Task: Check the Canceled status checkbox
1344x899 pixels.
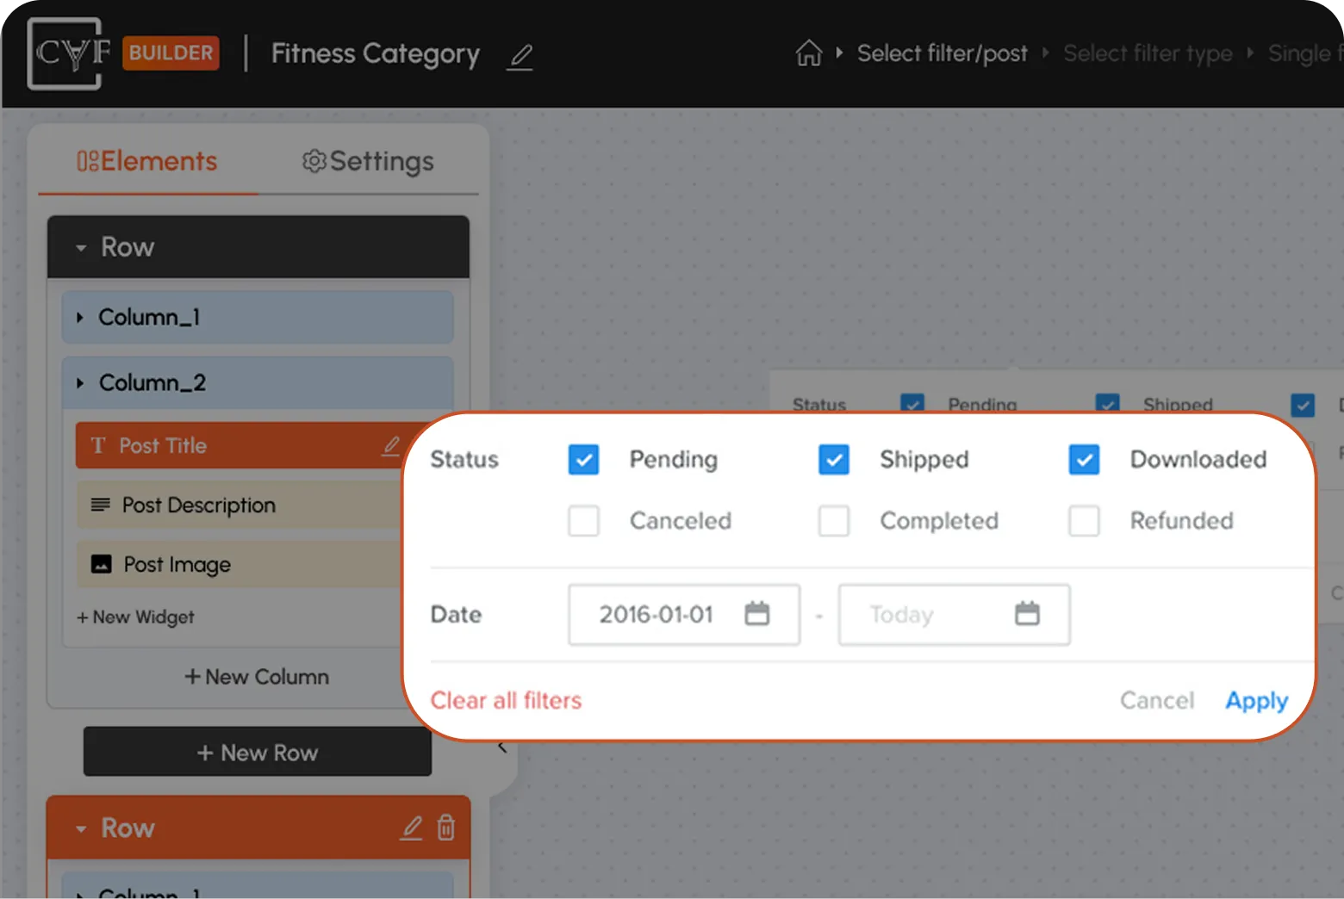Action: click(x=583, y=521)
